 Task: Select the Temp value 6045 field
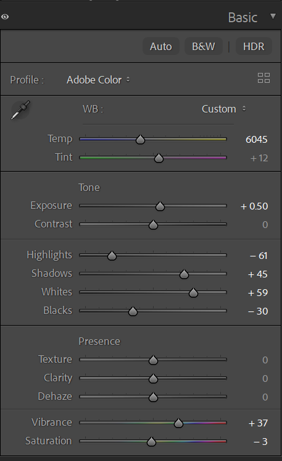click(257, 140)
